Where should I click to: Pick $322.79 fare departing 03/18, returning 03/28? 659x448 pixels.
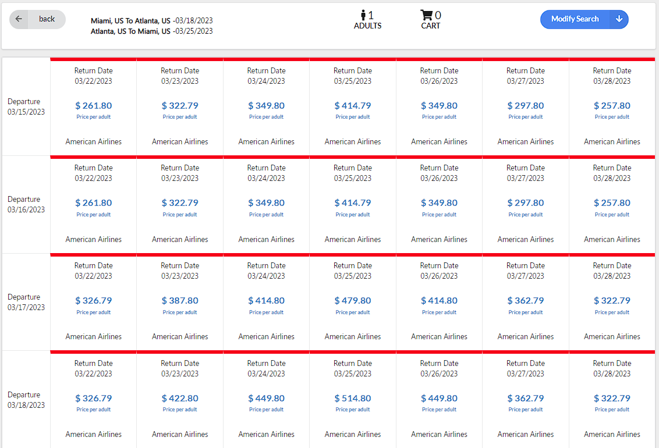point(612,399)
